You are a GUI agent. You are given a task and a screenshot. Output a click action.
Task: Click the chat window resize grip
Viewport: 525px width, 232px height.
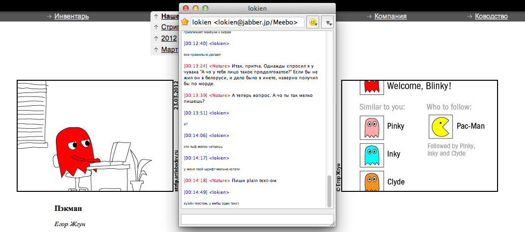(332, 224)
